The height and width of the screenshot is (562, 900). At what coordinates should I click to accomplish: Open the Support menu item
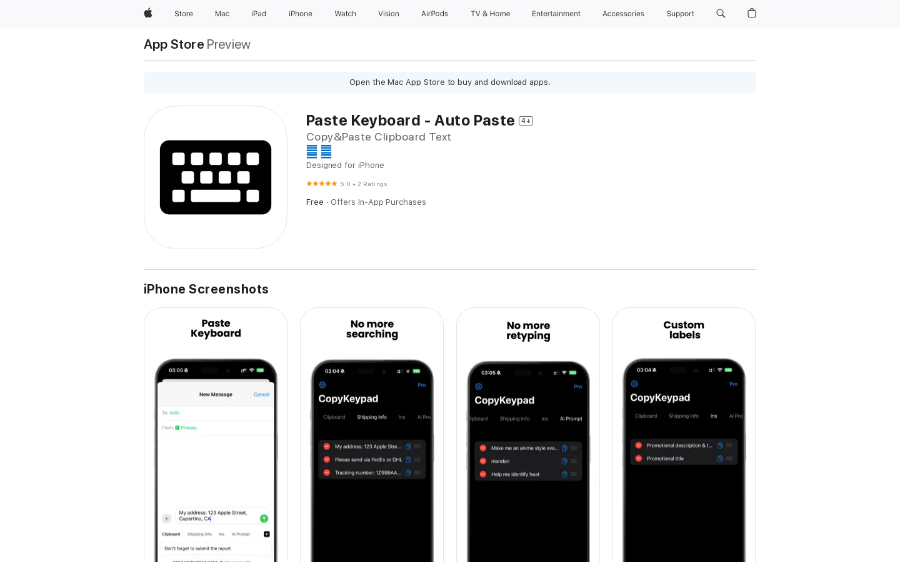[x=680, y=14]
